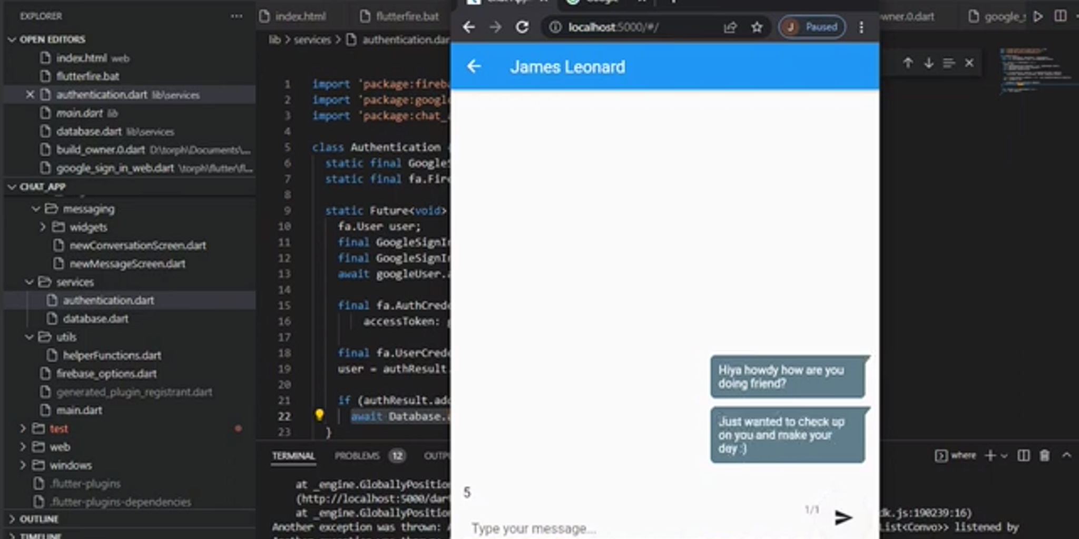Maximize panel with up chevron

click(1066, 455)
